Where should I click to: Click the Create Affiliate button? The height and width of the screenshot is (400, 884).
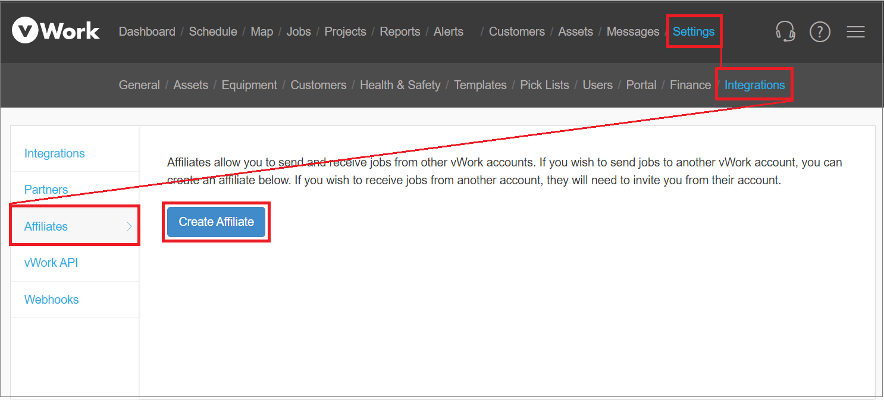[x=216, y=222]
